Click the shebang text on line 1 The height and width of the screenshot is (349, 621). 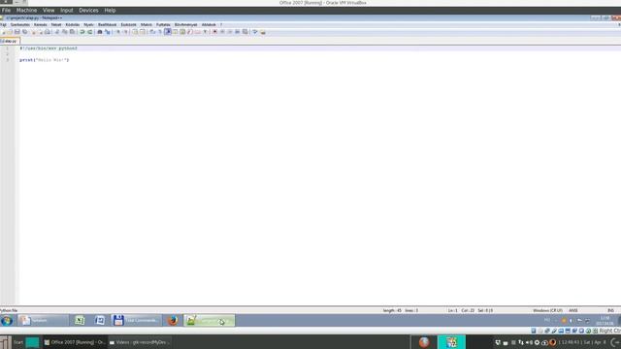(x=49, y=48)
